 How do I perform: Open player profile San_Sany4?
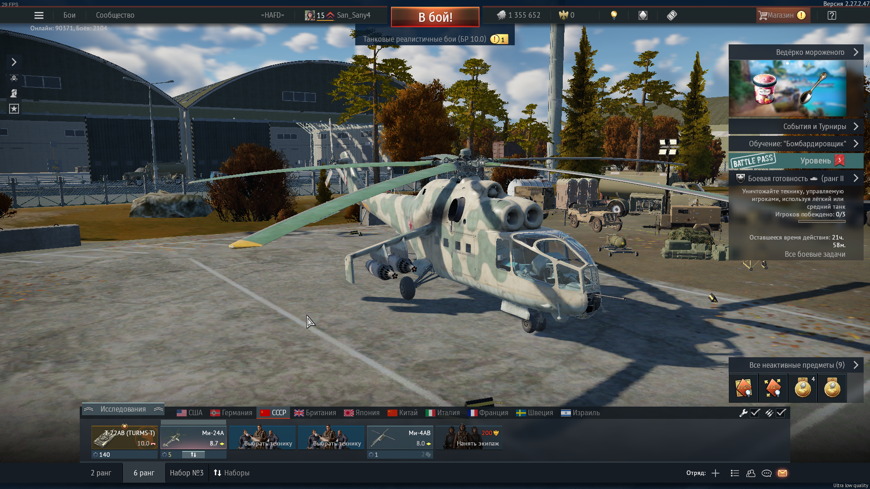tap(338, 15)
